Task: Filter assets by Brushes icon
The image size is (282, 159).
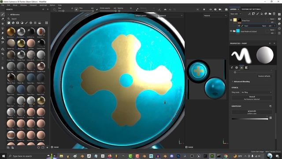Action: 26,23
